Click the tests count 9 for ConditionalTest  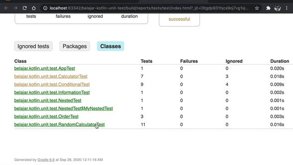click(142, 84)
